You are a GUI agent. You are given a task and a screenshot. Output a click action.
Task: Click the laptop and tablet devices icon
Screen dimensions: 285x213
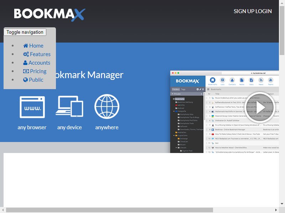[69, 106]
